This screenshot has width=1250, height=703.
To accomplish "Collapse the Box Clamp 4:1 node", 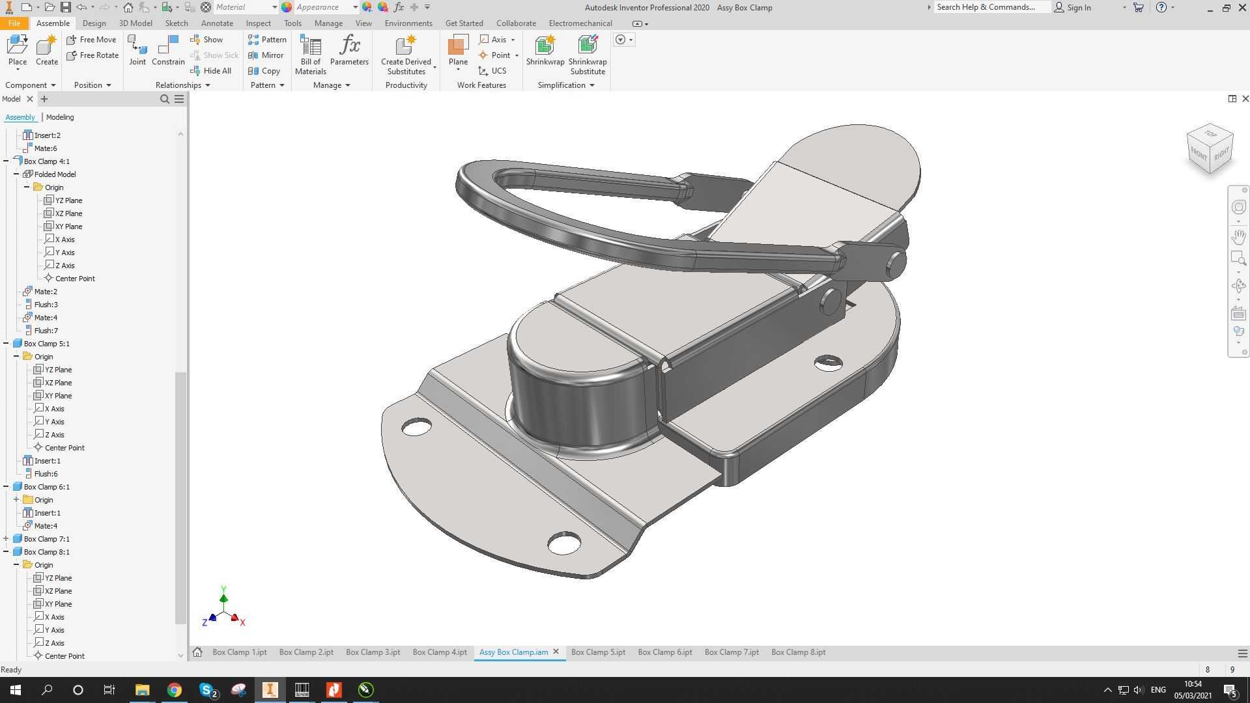I will coord(6,161).
